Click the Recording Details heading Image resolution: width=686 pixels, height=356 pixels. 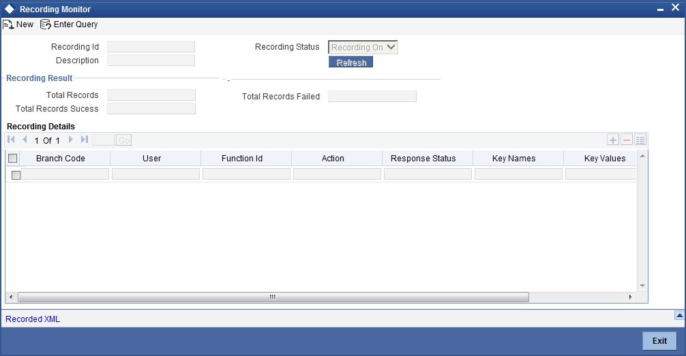[41, 126]
